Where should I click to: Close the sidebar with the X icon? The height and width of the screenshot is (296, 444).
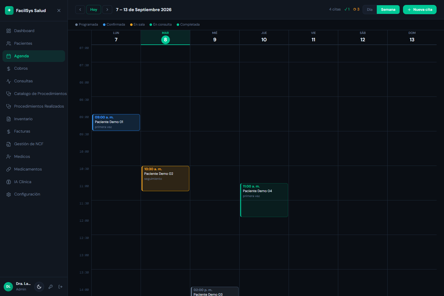59,10
